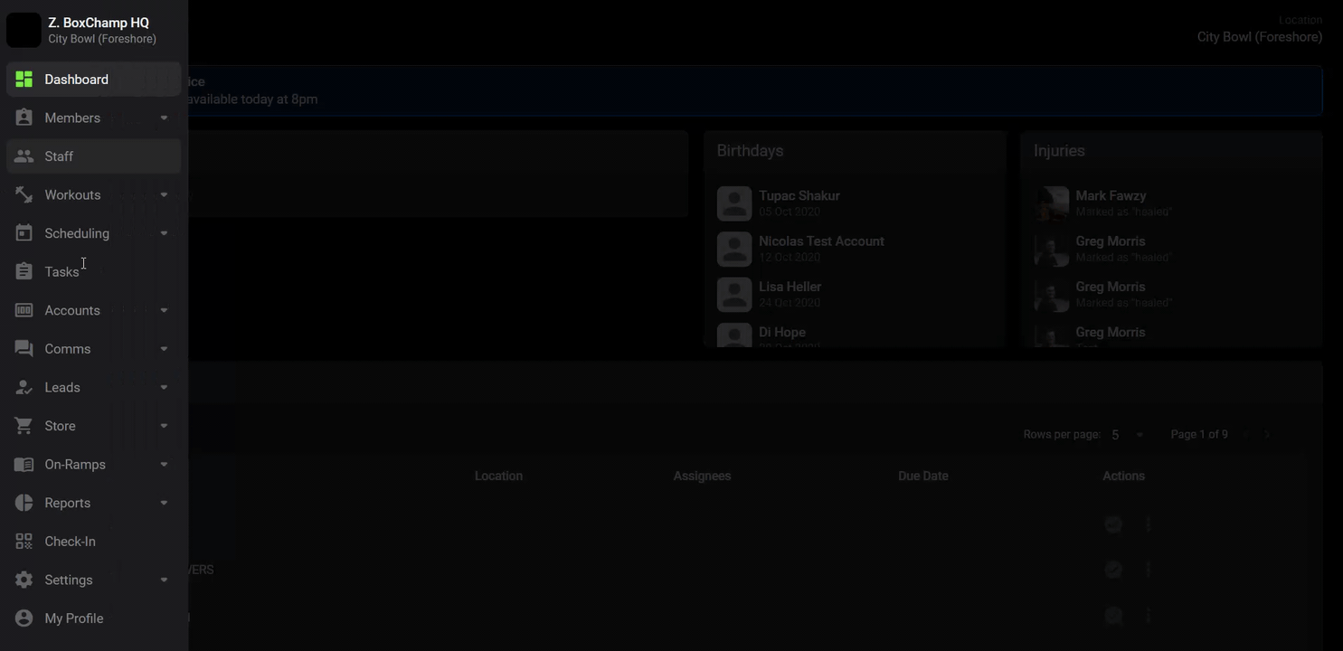
Task: Sort by the Due Date column header
Action: tap(922, 476)
